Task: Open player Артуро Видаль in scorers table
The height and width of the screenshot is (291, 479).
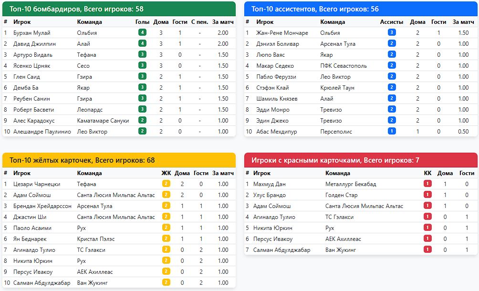Action: (x=33, y=55)
